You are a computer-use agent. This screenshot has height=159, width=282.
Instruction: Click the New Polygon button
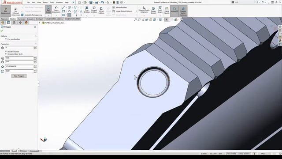(19, 76)
